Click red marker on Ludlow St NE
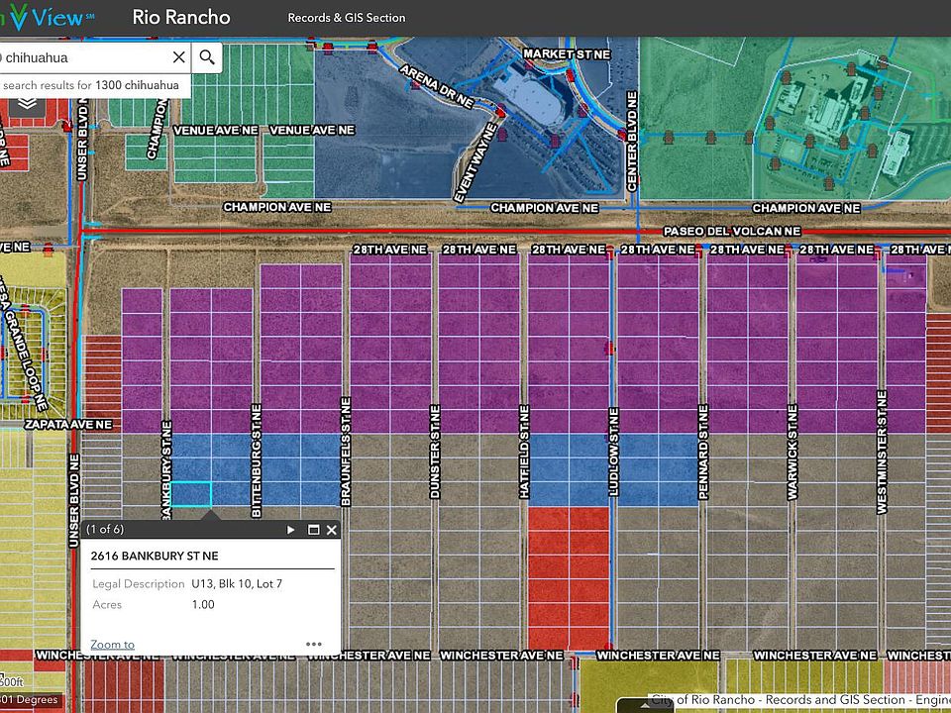Image resolution: width=951 pixels, height=713 pixels. pos(609,348)
